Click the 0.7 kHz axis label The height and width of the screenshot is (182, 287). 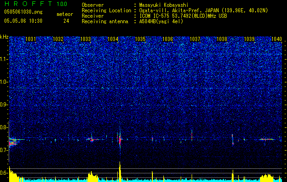(4, 150)
